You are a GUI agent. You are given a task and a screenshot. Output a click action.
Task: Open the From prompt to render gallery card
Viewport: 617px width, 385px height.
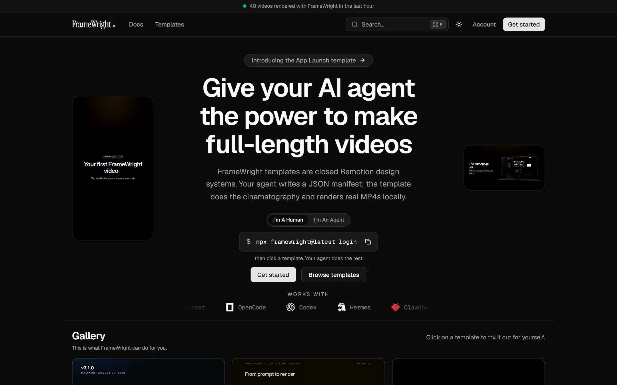point(308,372)
